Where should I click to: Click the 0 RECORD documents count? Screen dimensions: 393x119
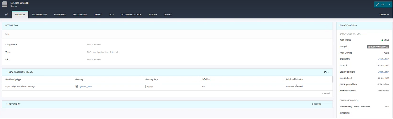coord(316,104)
